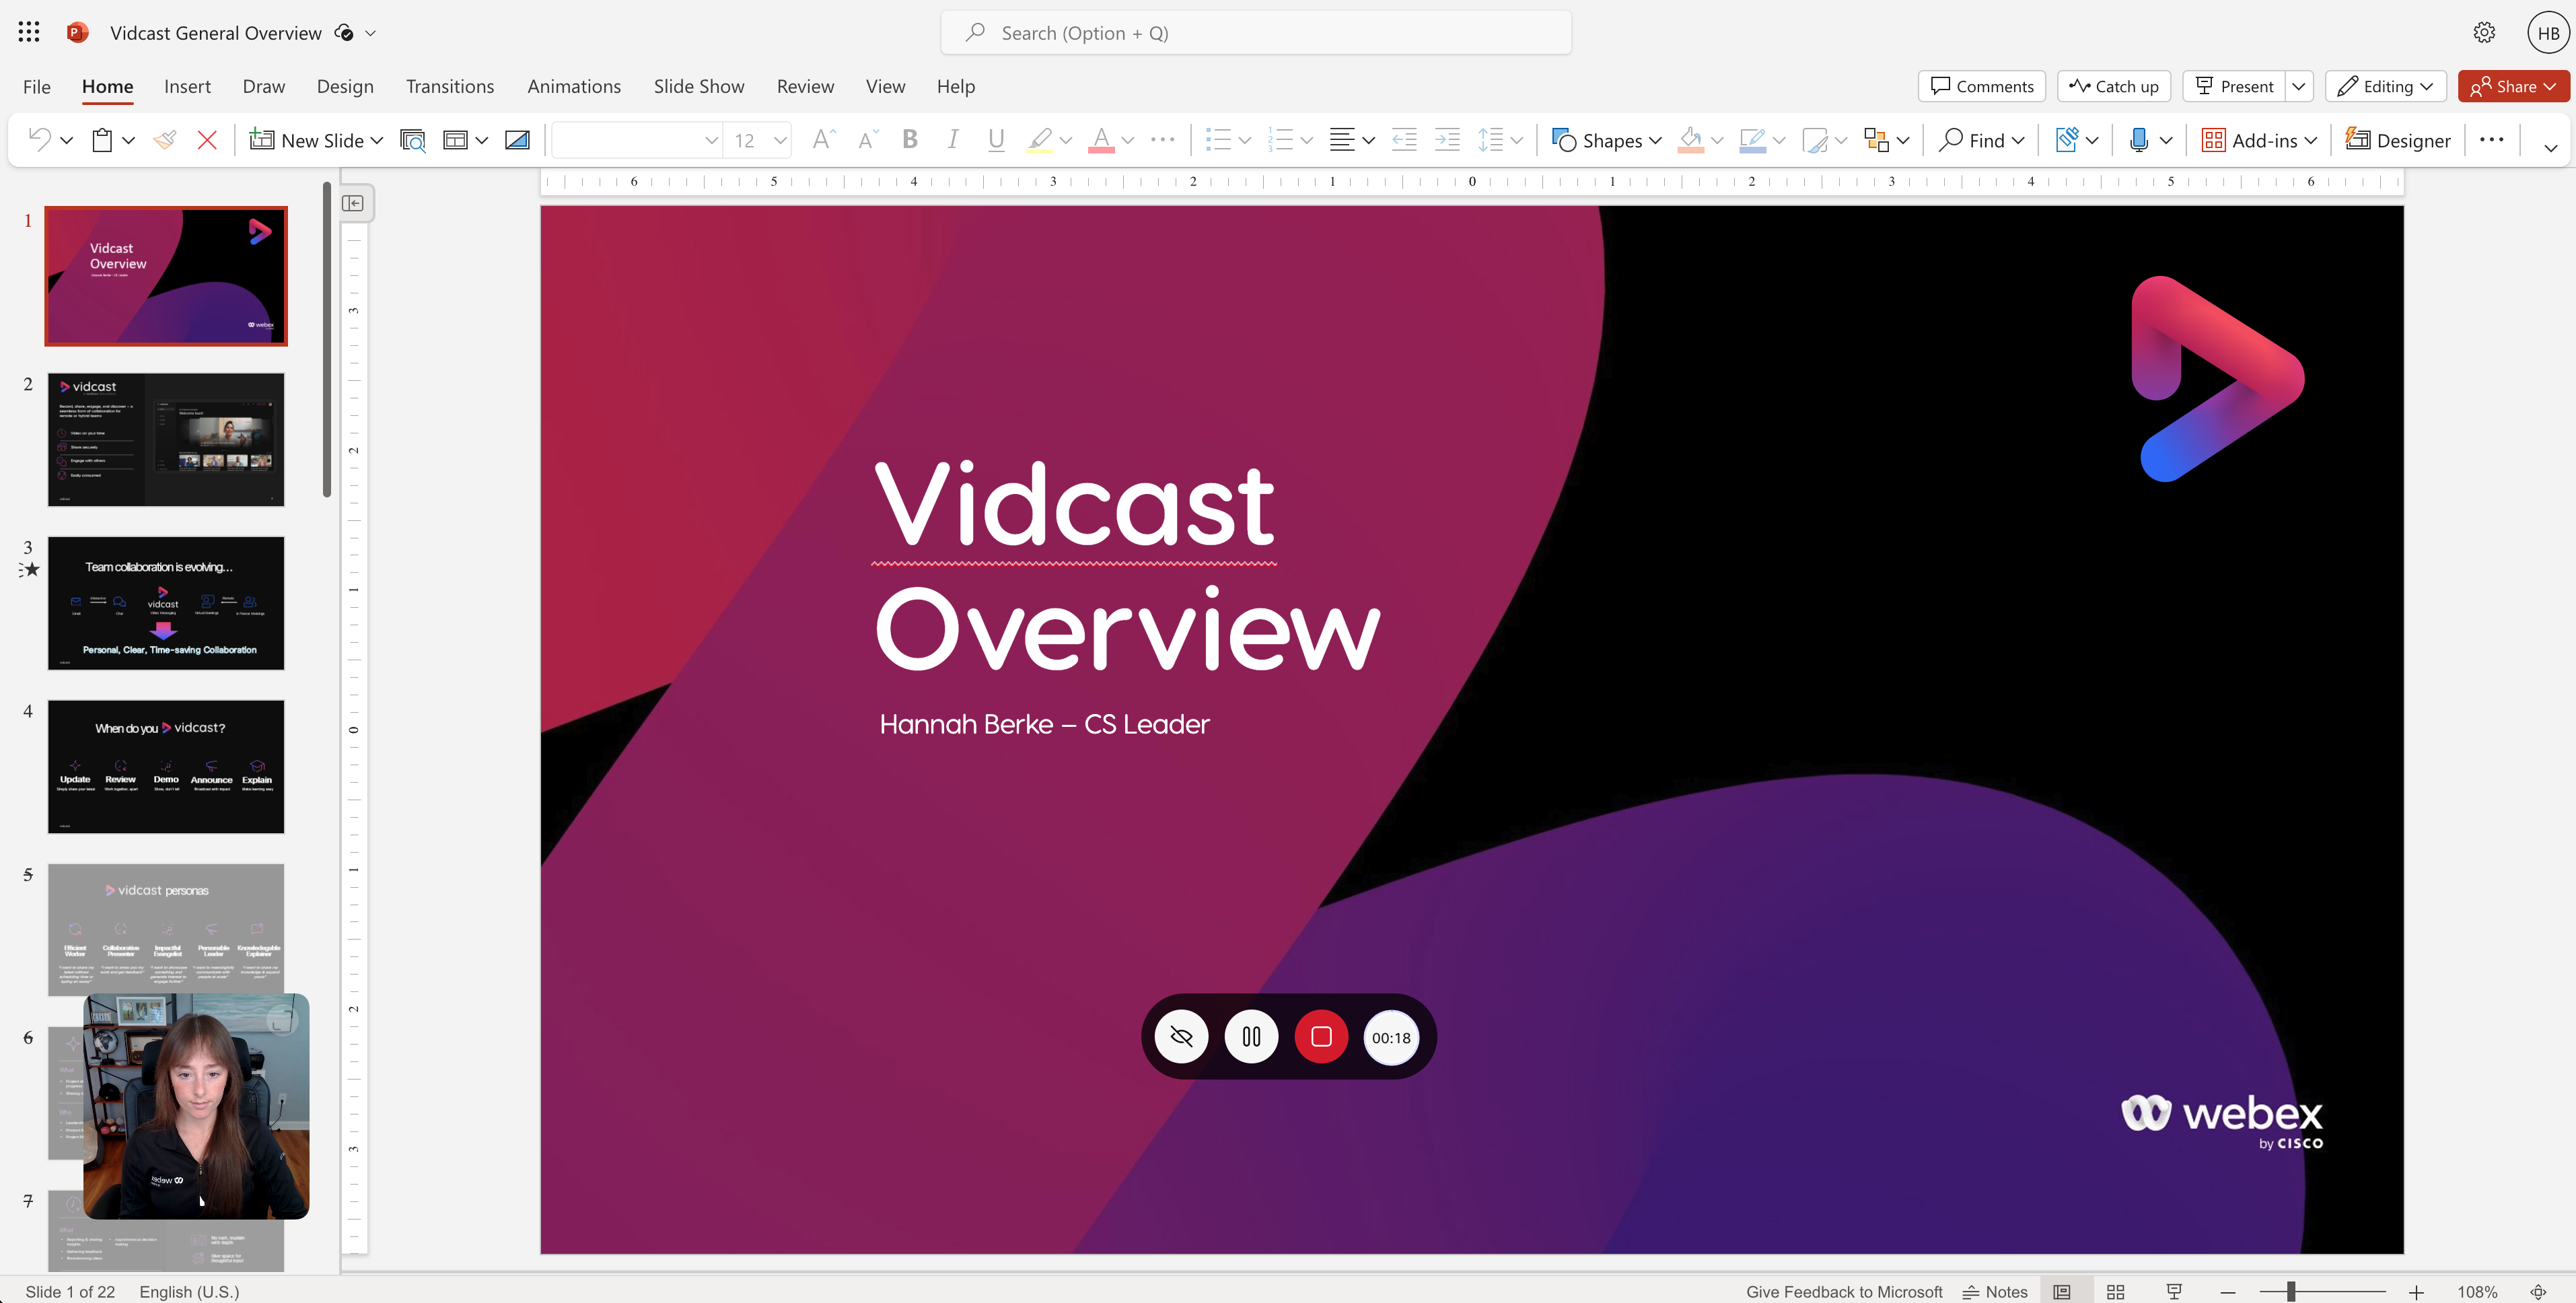This screenshot has width=2576, height=1303.
Task: Click the Paste clipboard icon
Action: [x=102, y=140]
